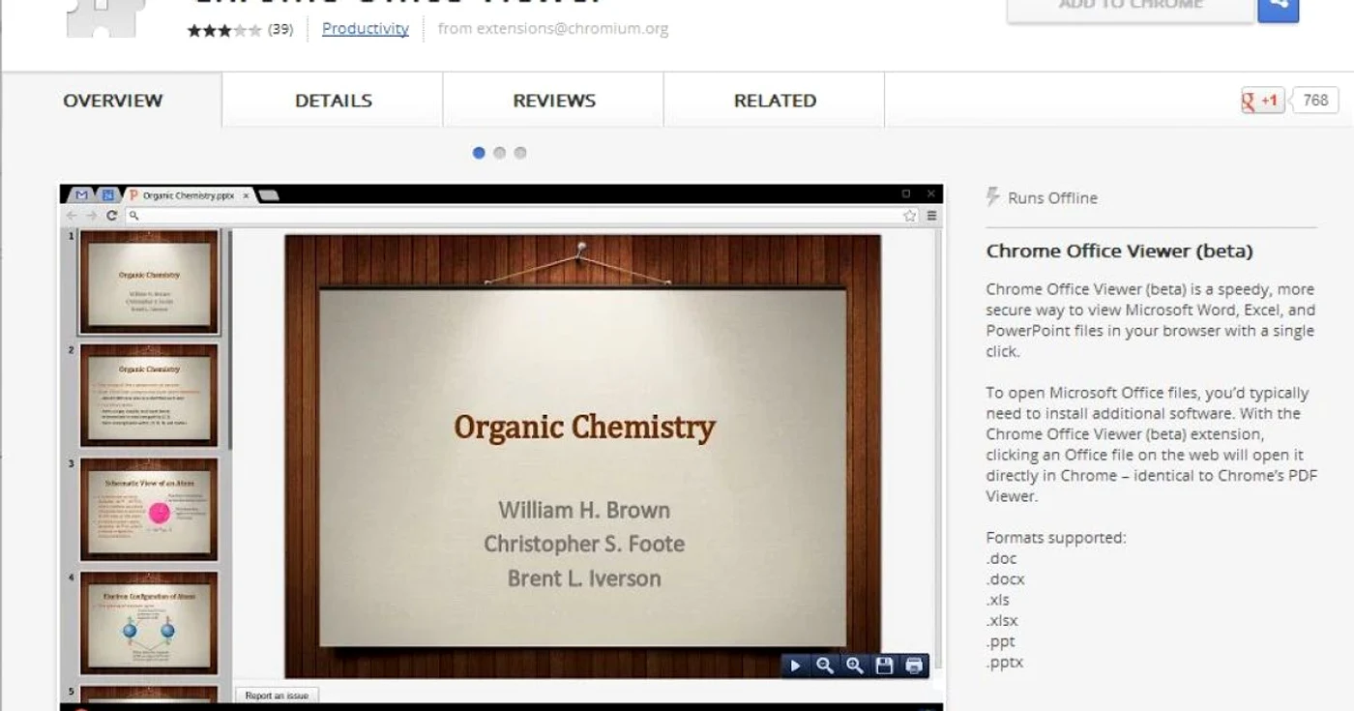Click the Chrome Office Viewer (beta) heading

(x=1119, y=252)
